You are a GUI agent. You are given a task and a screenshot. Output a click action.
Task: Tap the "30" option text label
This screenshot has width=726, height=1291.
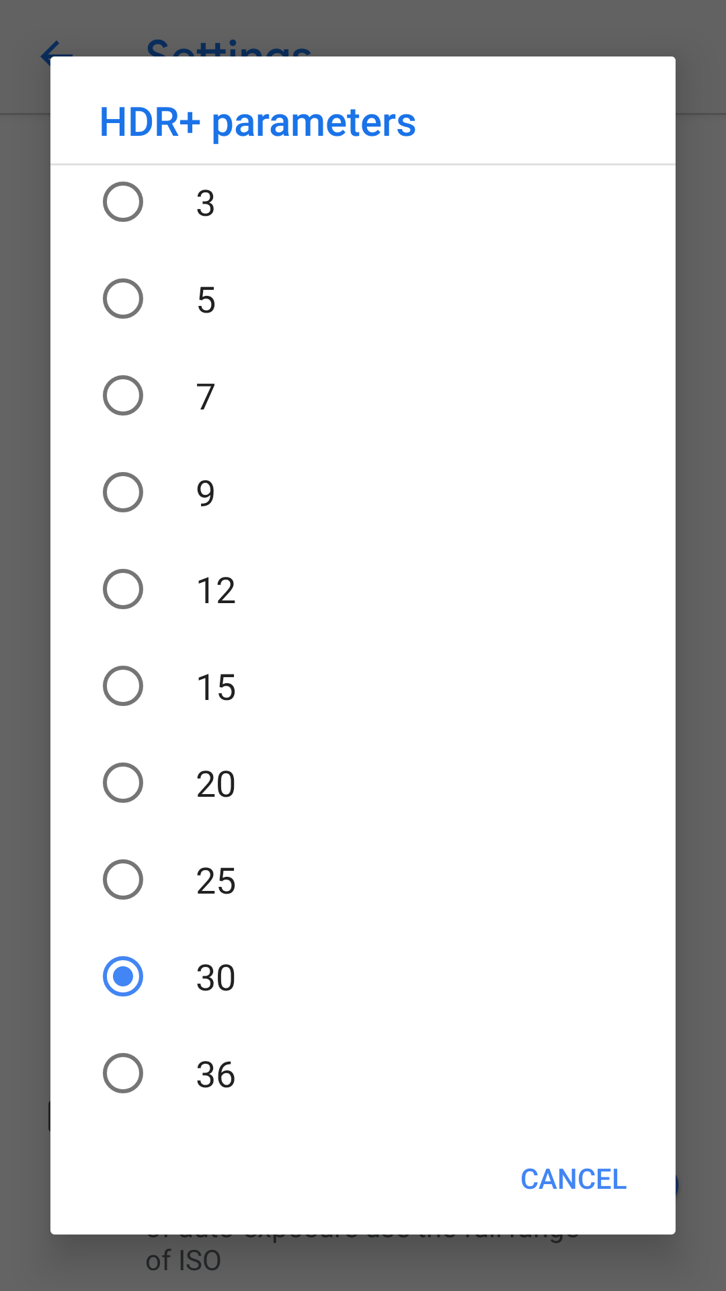click(x=216, y=978)
